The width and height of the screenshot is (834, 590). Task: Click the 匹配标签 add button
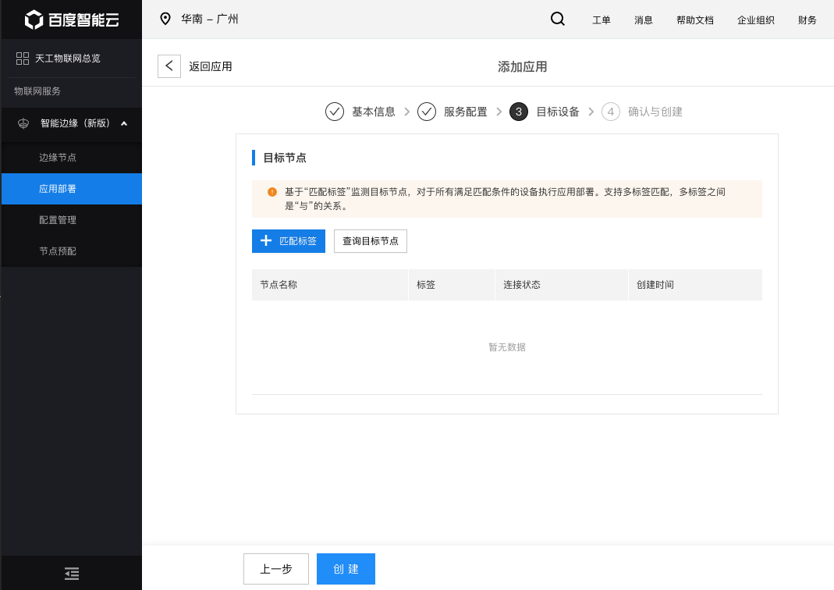tap(289, 241)
